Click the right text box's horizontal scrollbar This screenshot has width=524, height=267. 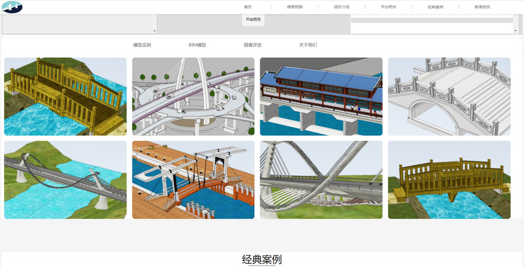432,20
